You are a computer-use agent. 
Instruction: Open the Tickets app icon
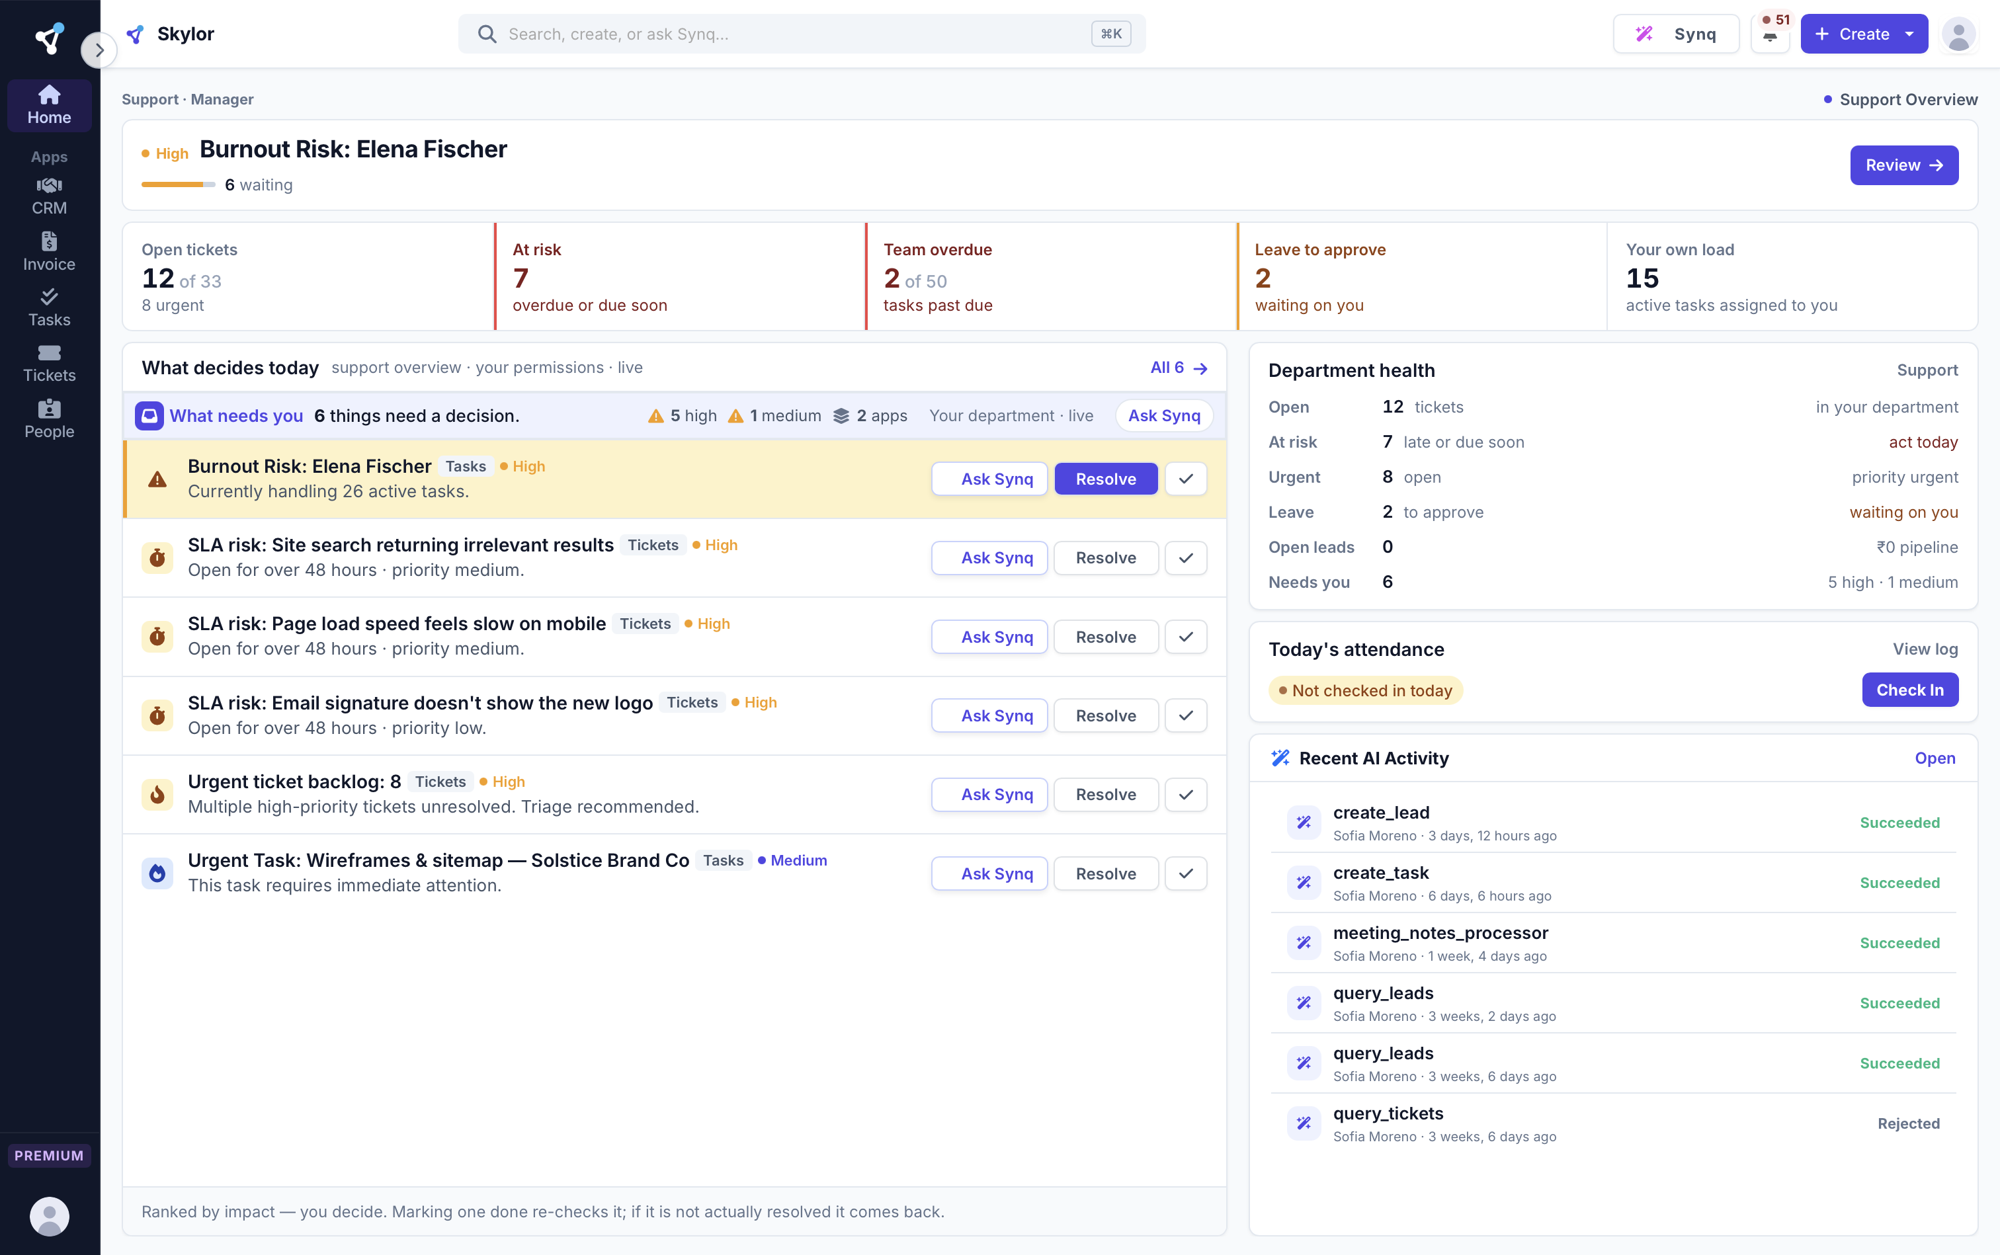click(x=49, y=364)
